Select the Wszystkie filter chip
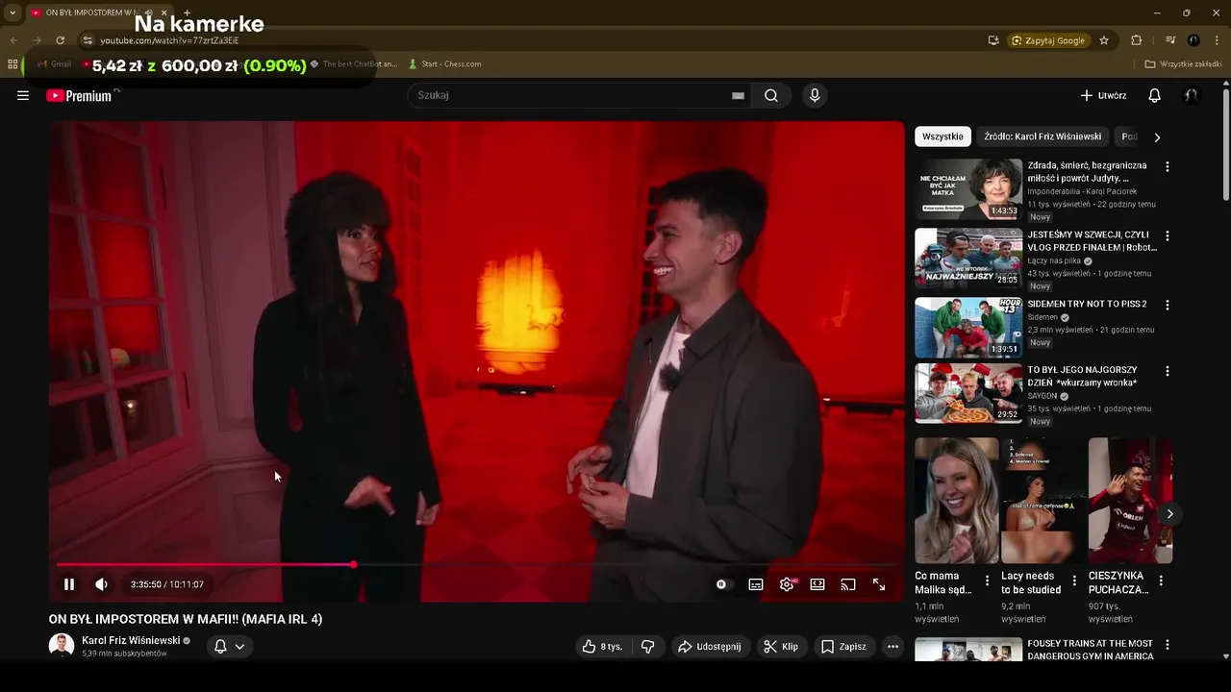Screen dimensions: 1231x692 (942, 136)
